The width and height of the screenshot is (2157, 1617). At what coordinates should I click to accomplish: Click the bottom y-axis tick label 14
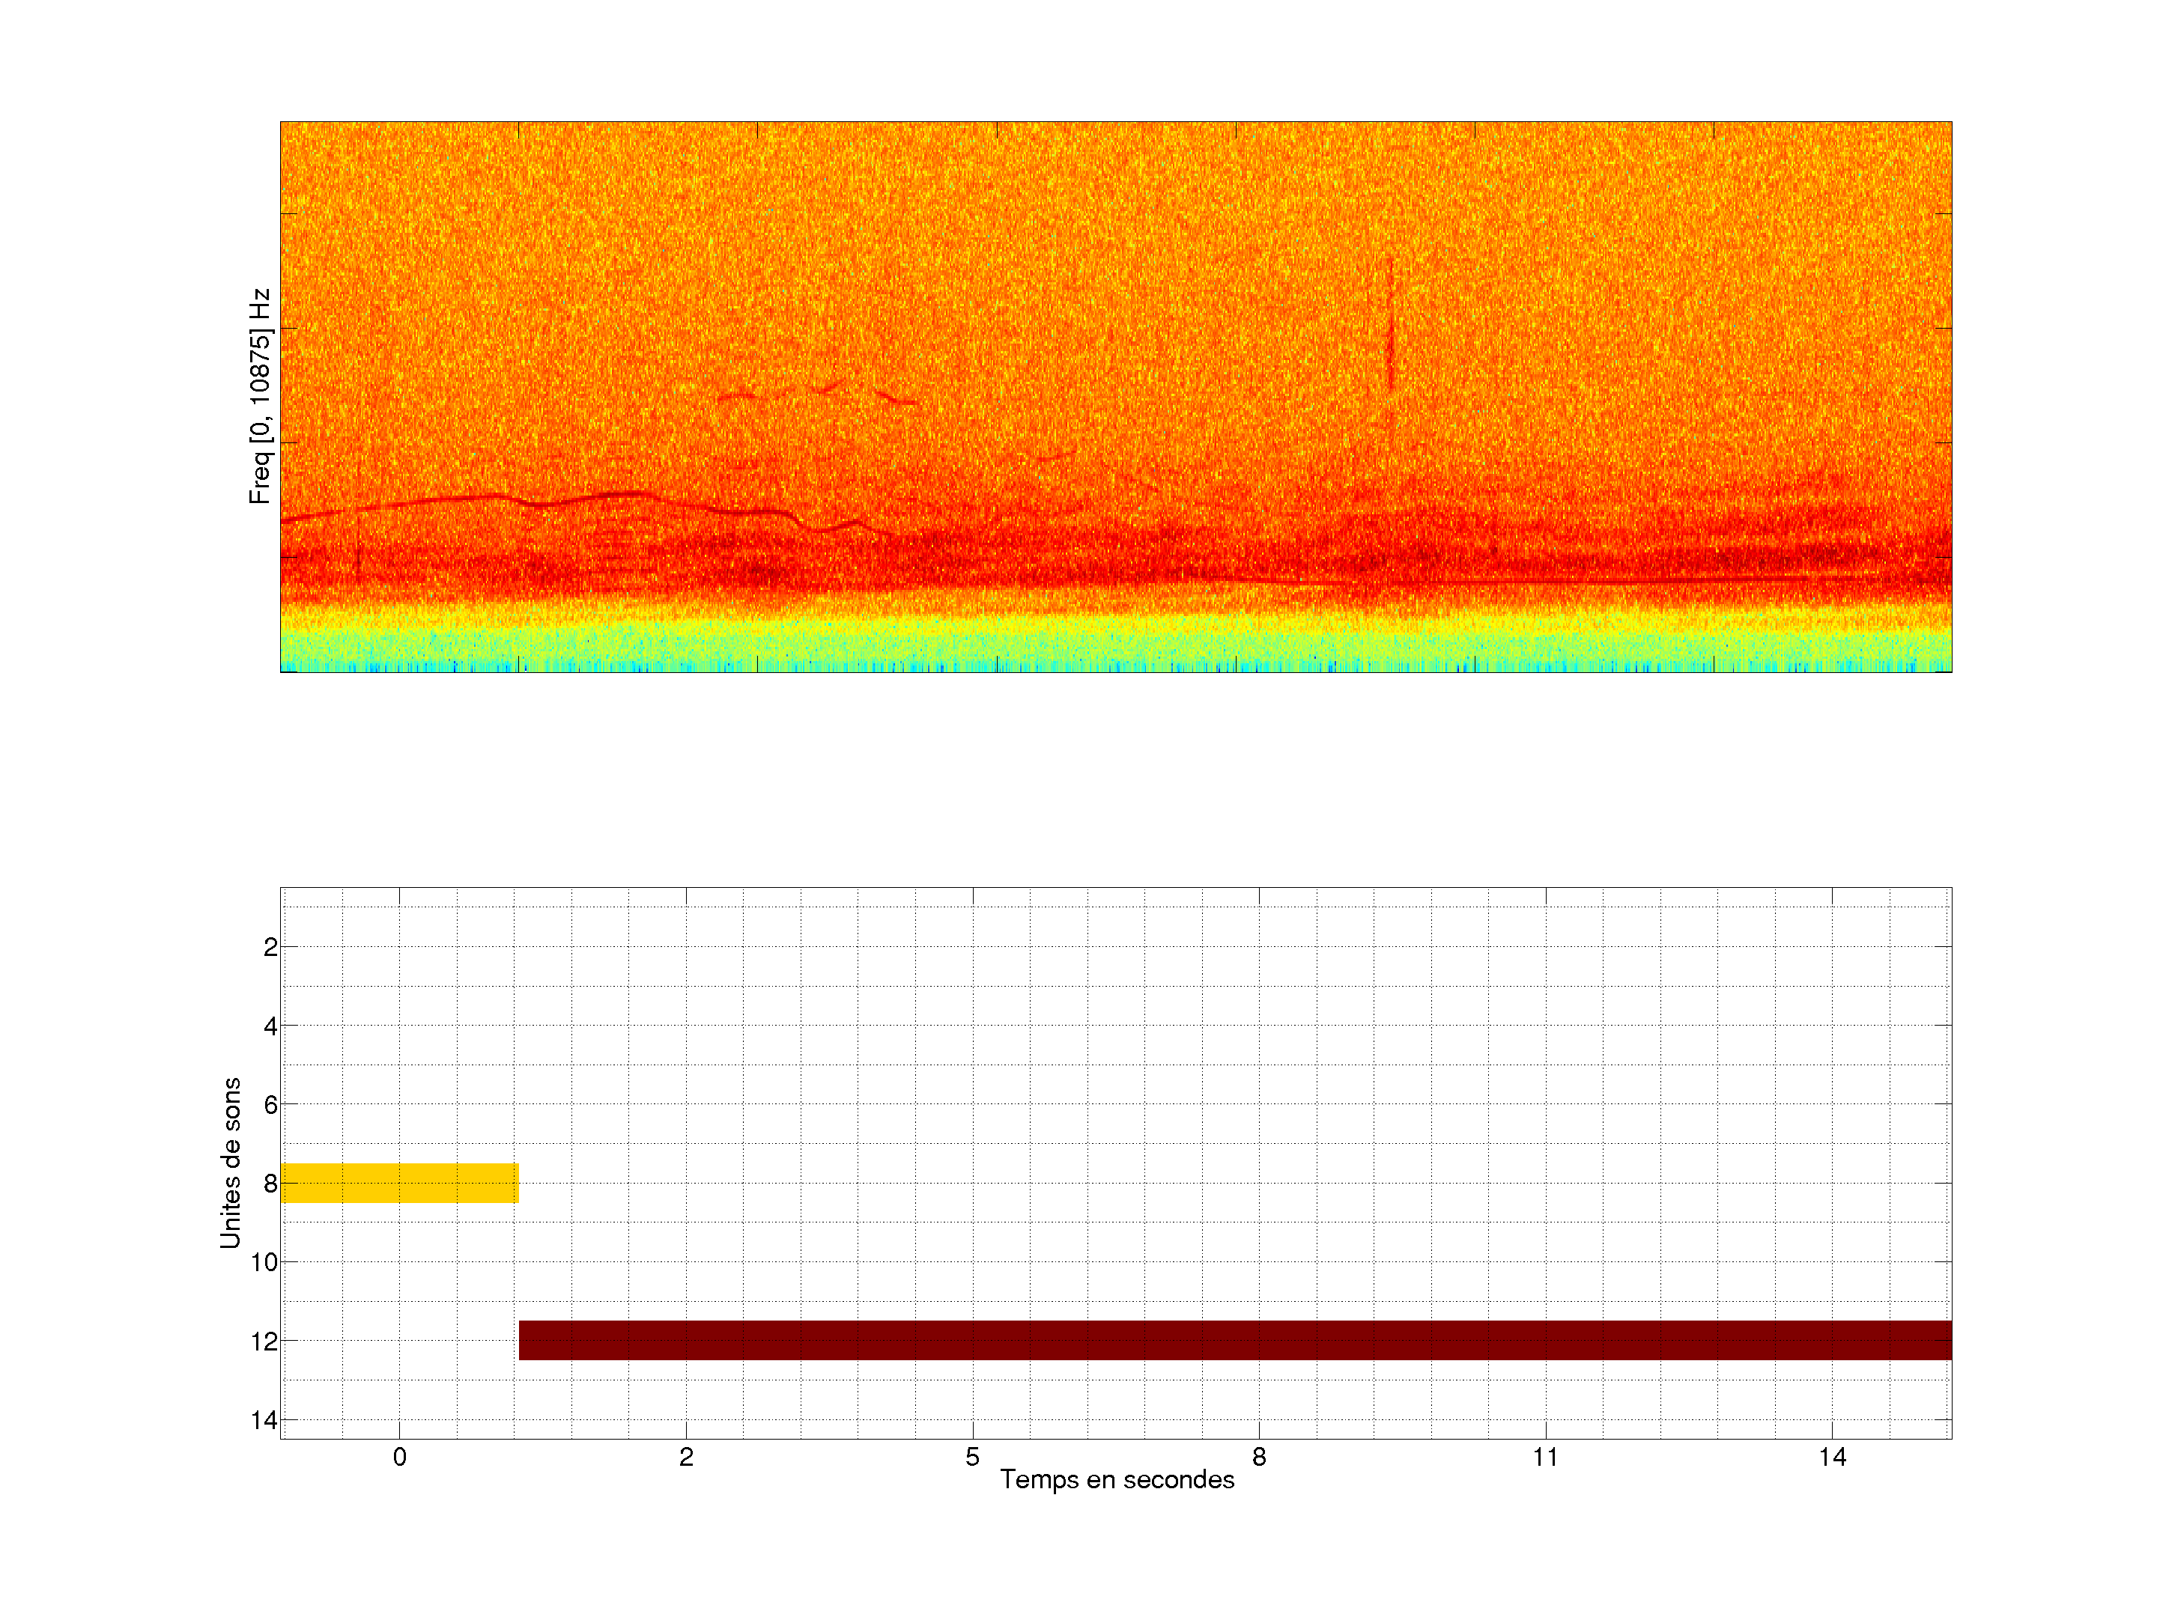[x=264, y=1420]
